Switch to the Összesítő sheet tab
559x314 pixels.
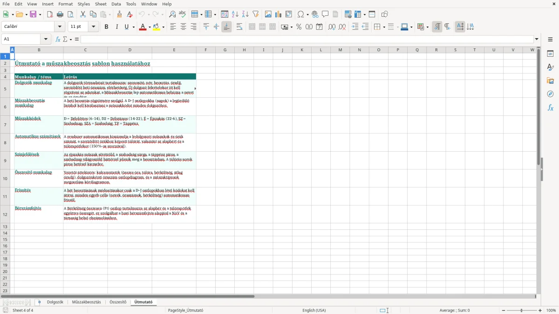(118, 302)
